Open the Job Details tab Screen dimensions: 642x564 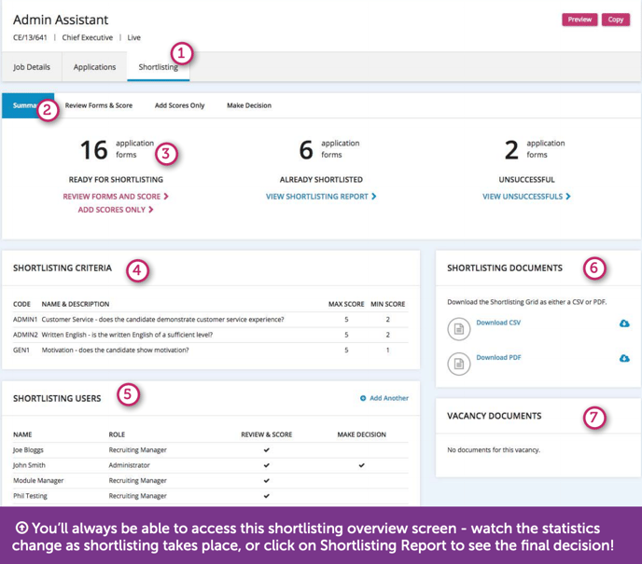[x=32, y=67]
